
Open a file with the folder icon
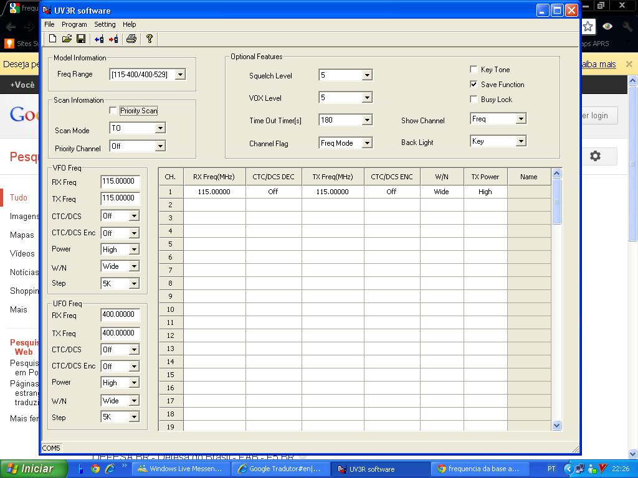point(67,39)
